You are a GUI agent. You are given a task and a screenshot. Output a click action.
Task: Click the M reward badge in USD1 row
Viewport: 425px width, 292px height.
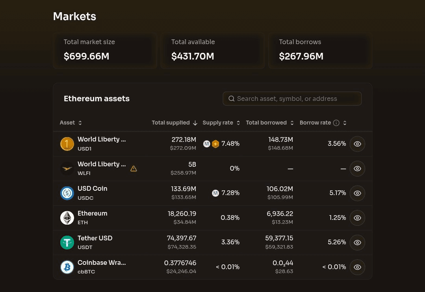207,144
